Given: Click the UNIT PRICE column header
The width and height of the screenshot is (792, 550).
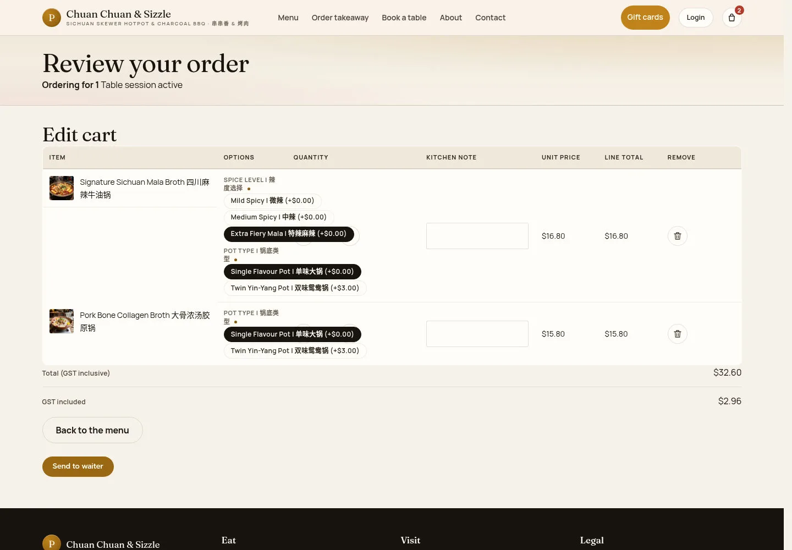Looking at the screenshot, I should 561,157.
